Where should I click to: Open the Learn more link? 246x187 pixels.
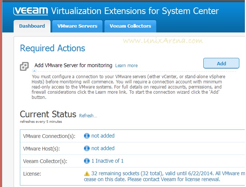coord(126,66)
